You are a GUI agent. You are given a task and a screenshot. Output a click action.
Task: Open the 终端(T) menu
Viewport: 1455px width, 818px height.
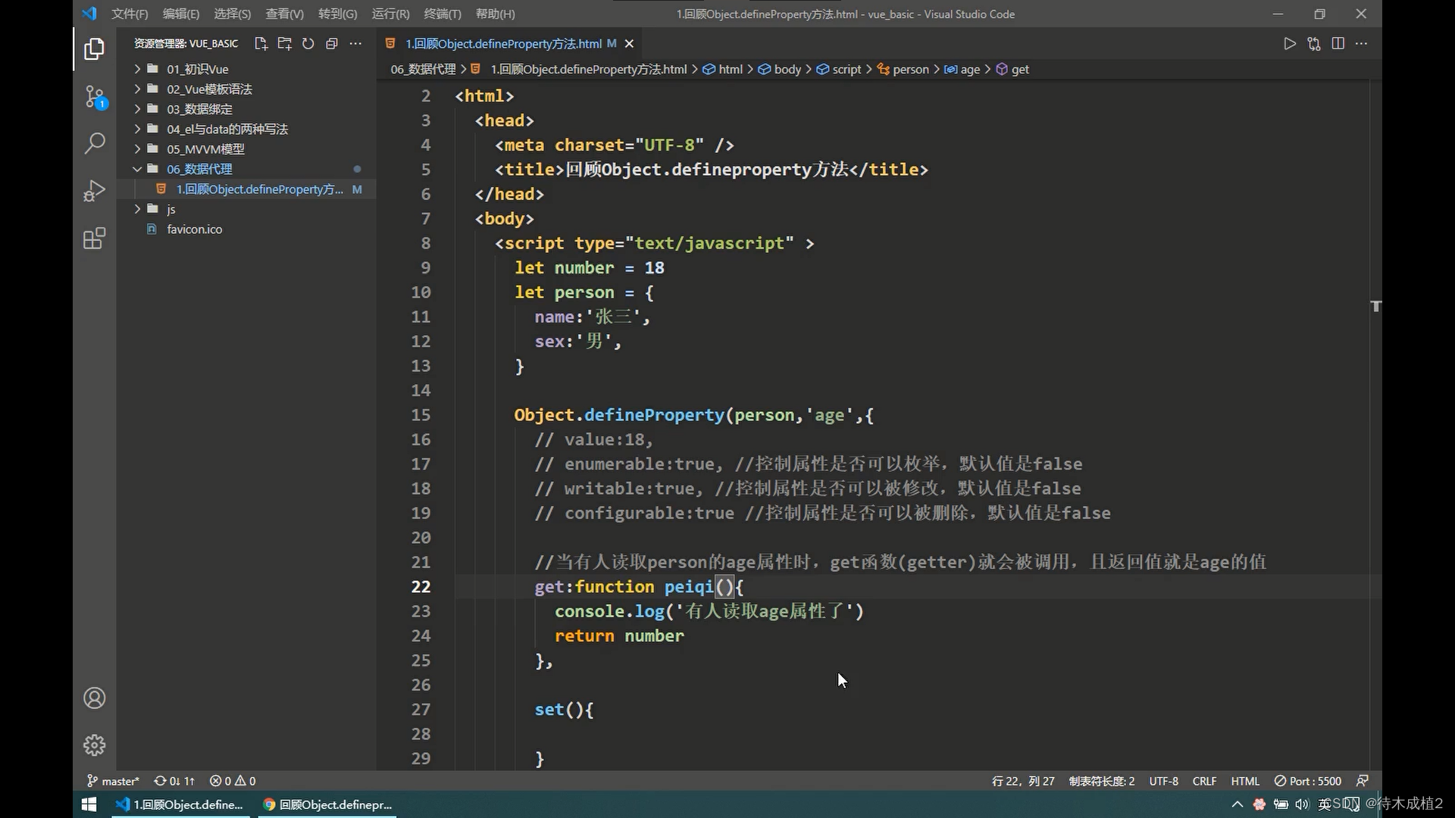coord(443,14)
